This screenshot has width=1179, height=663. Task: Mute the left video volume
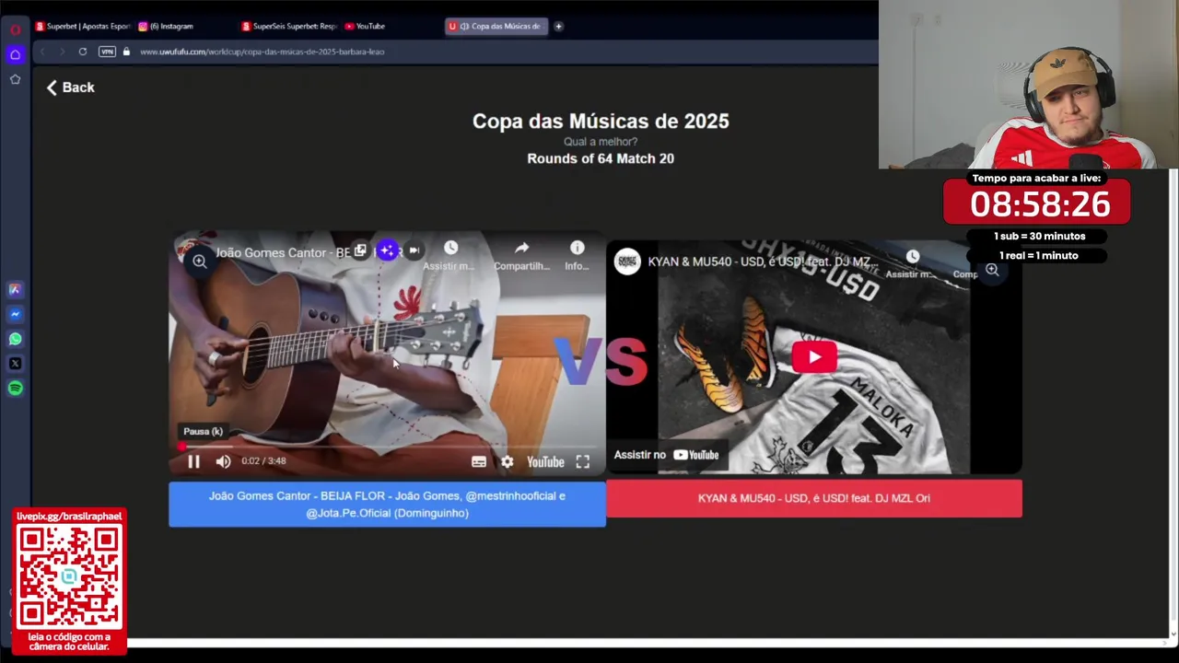tap(223, 461)
